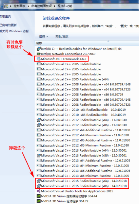
Task: Click the Intel C++ Redistributables program icon
Action: pyautogui.click(x=39, y=49)
